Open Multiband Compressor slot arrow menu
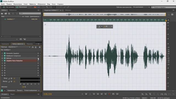Screen dimensions: 176x99 (38, 56)
